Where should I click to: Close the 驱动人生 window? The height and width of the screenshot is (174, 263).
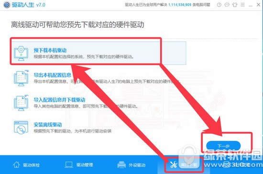pyautogui.click(x=259, y=5)
